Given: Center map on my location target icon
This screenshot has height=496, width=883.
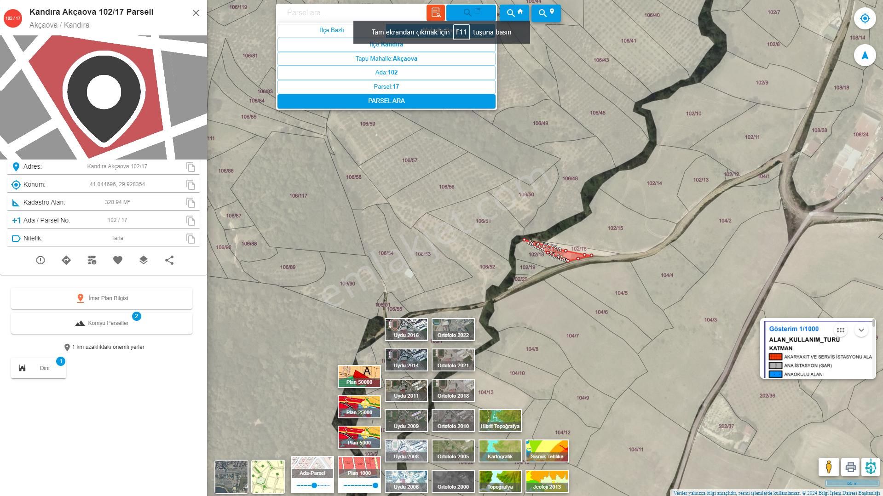Looking at the screenshot, I should coord(865,18).
